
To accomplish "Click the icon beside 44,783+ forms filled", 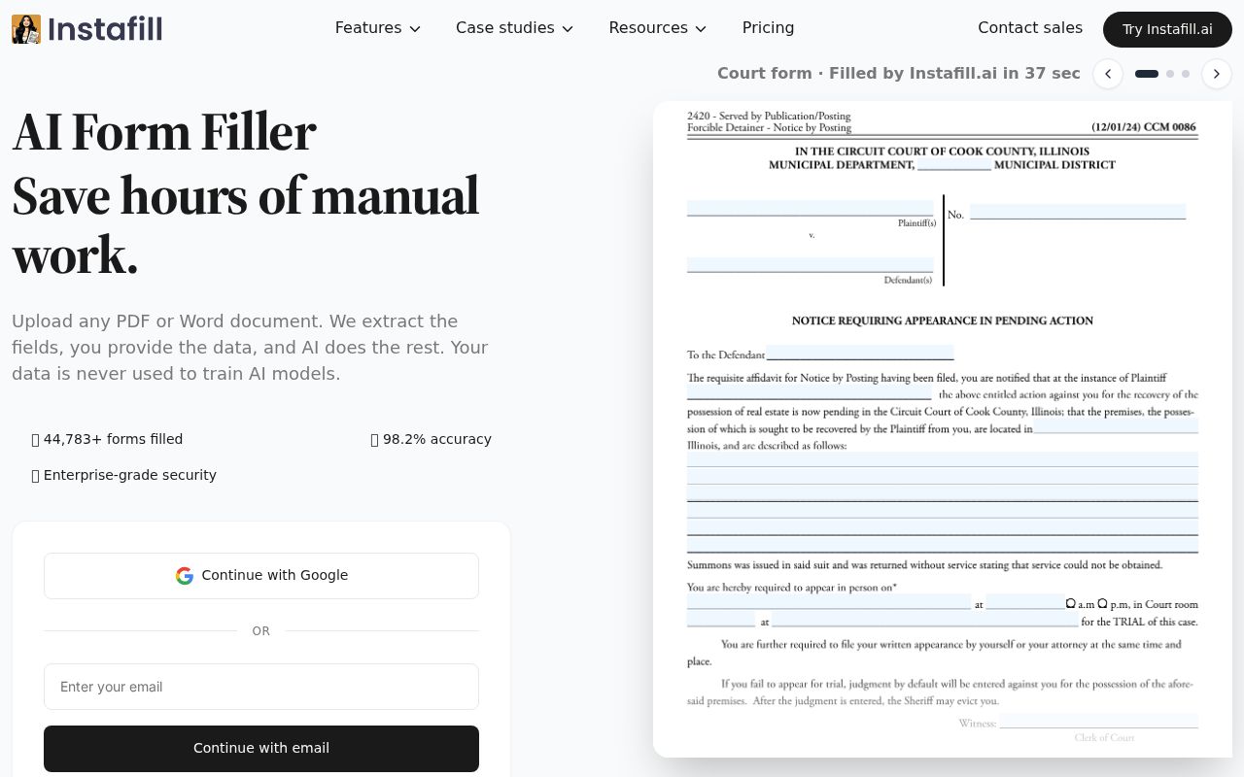I will coord(36,440).
